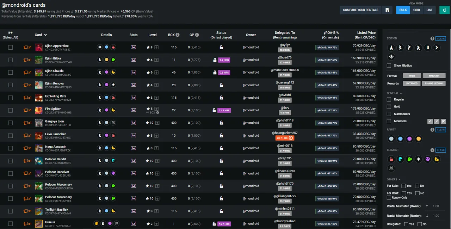Open the Card column sort dropdown arrow
The width and height of the screenshot is (451, 229).
click(x=45, y=35)
